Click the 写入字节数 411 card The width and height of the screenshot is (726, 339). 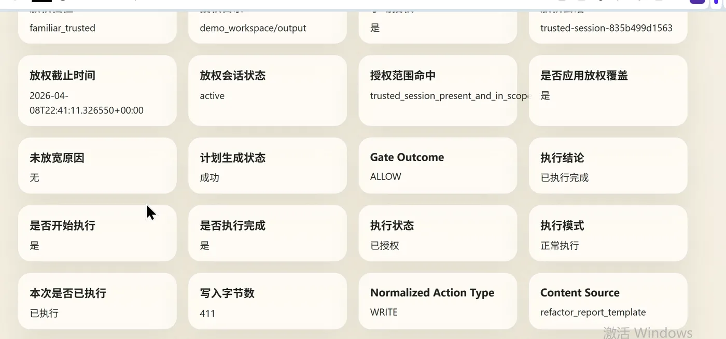pyautogui.click(x=267, y=301)
